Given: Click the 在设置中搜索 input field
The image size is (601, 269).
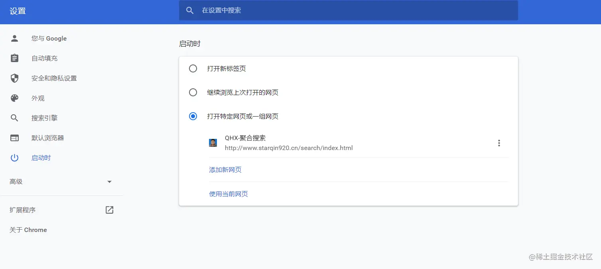Looking at the screenshot, I should (279, 10).
